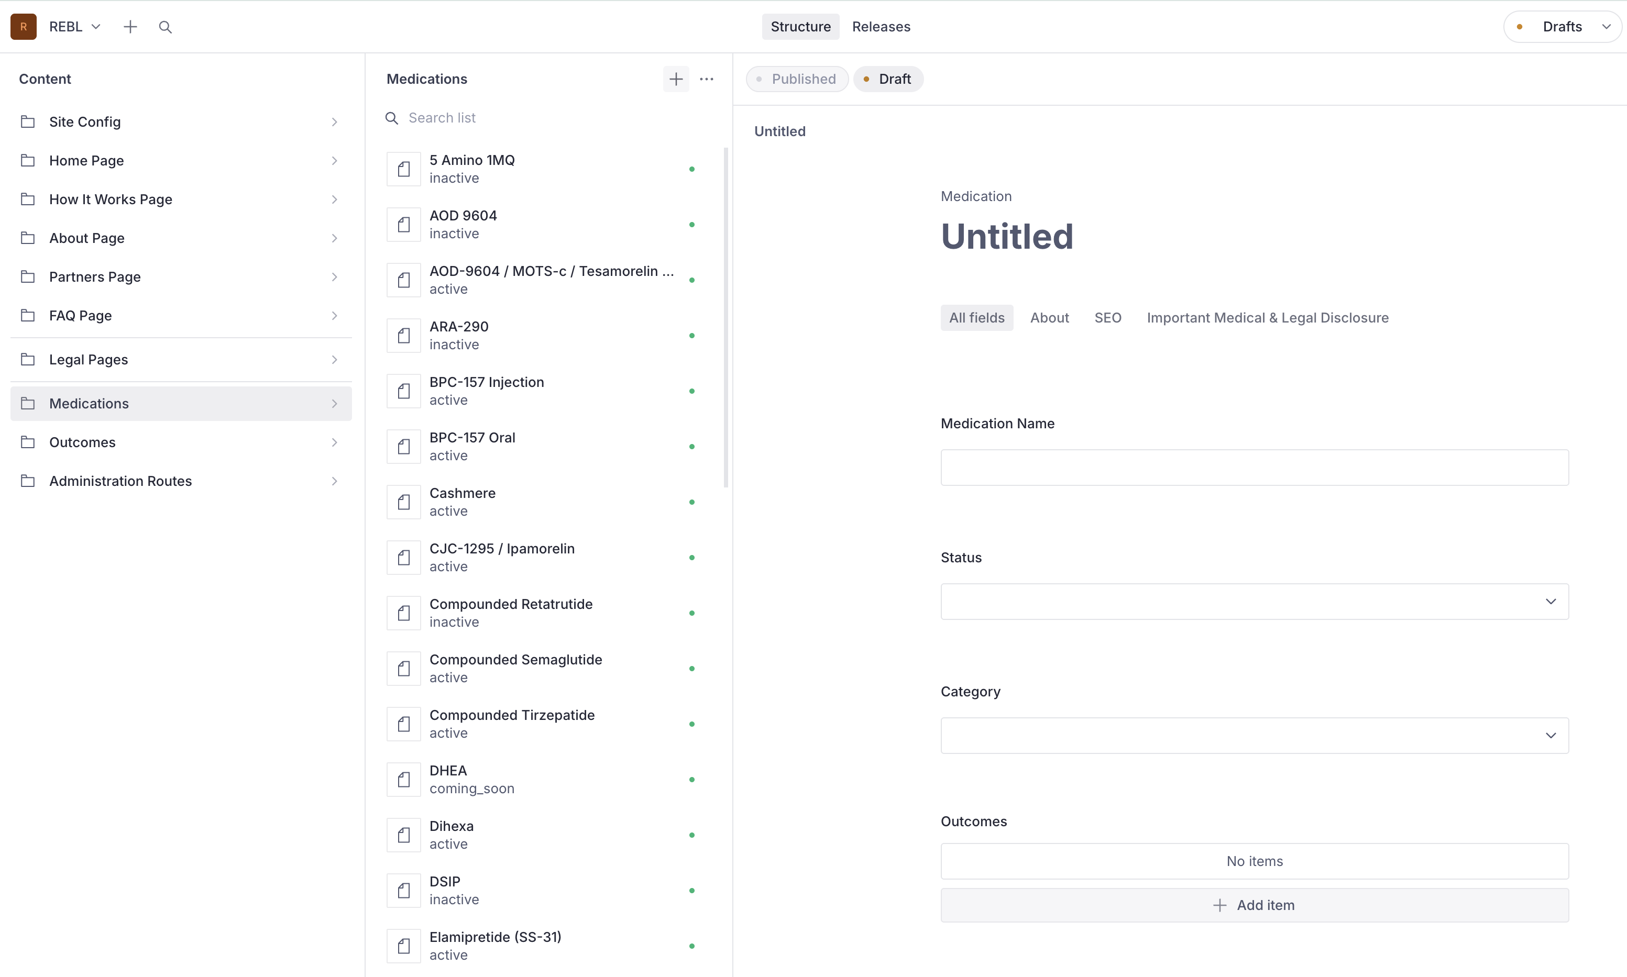Open Important Medical & Legal Disclosure tab
This screenshot has width=1627, height=977.
(x=1267, y=318)
